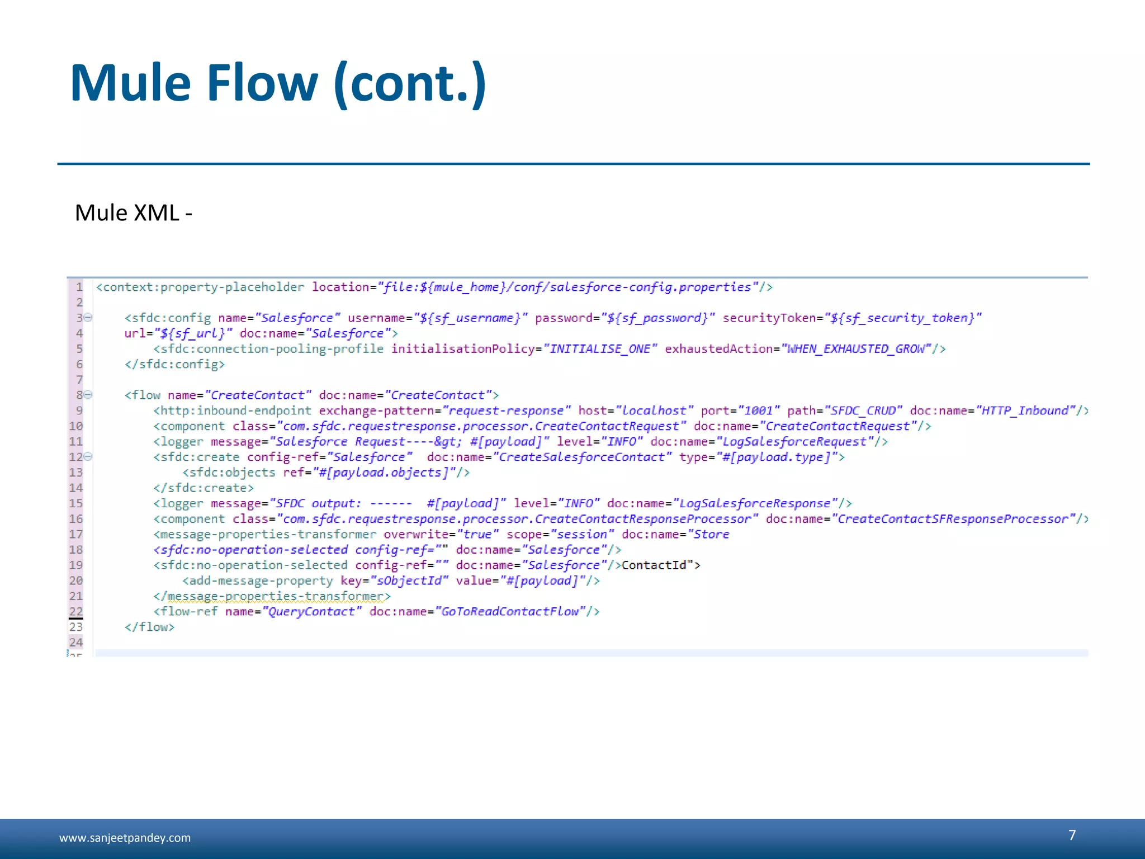The image size is (1145, 859).
Task: Click the ${sf_username} value
Action: click(470, 318)
